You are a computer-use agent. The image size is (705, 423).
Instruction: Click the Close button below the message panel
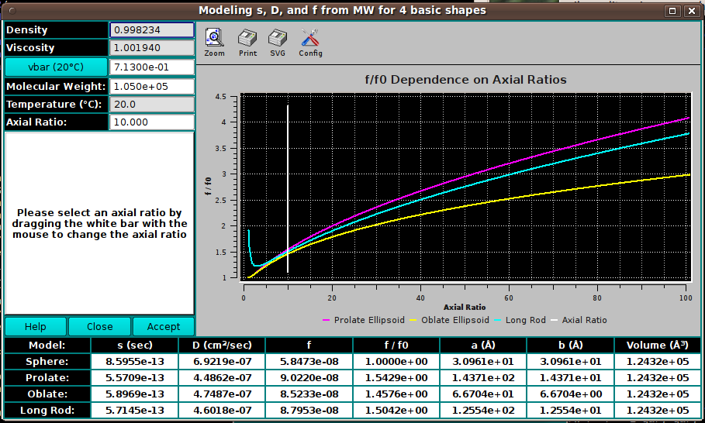[100, 326]
